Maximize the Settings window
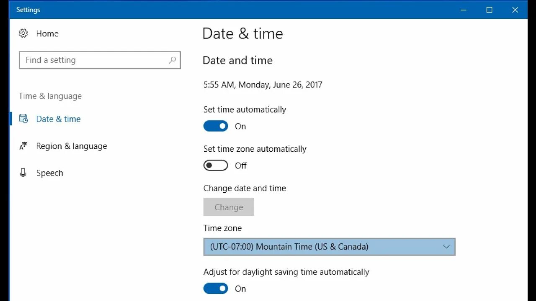 (x=489, y=10)
